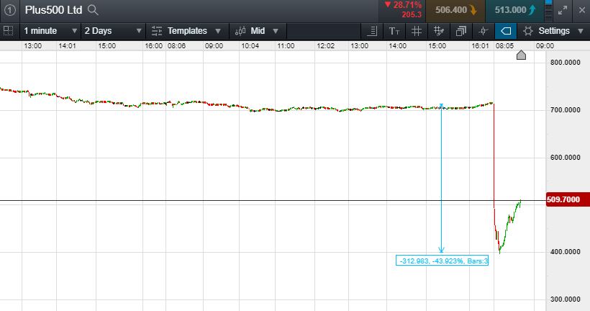
Task: Open the Mid price type dropdown
Action: [x=258, y=31]
